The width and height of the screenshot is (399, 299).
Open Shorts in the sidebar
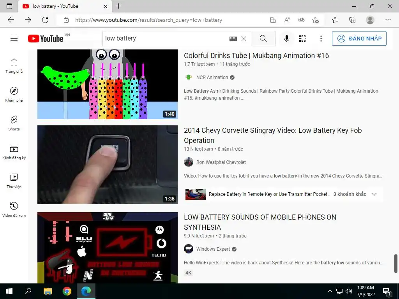pos(14,123)
